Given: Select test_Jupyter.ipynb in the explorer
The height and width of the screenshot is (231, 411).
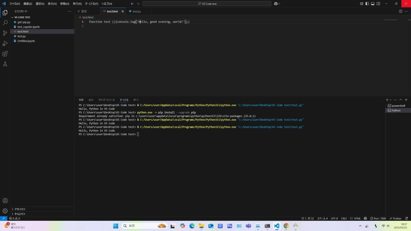Looking at the screenshot, I should 28,27.
